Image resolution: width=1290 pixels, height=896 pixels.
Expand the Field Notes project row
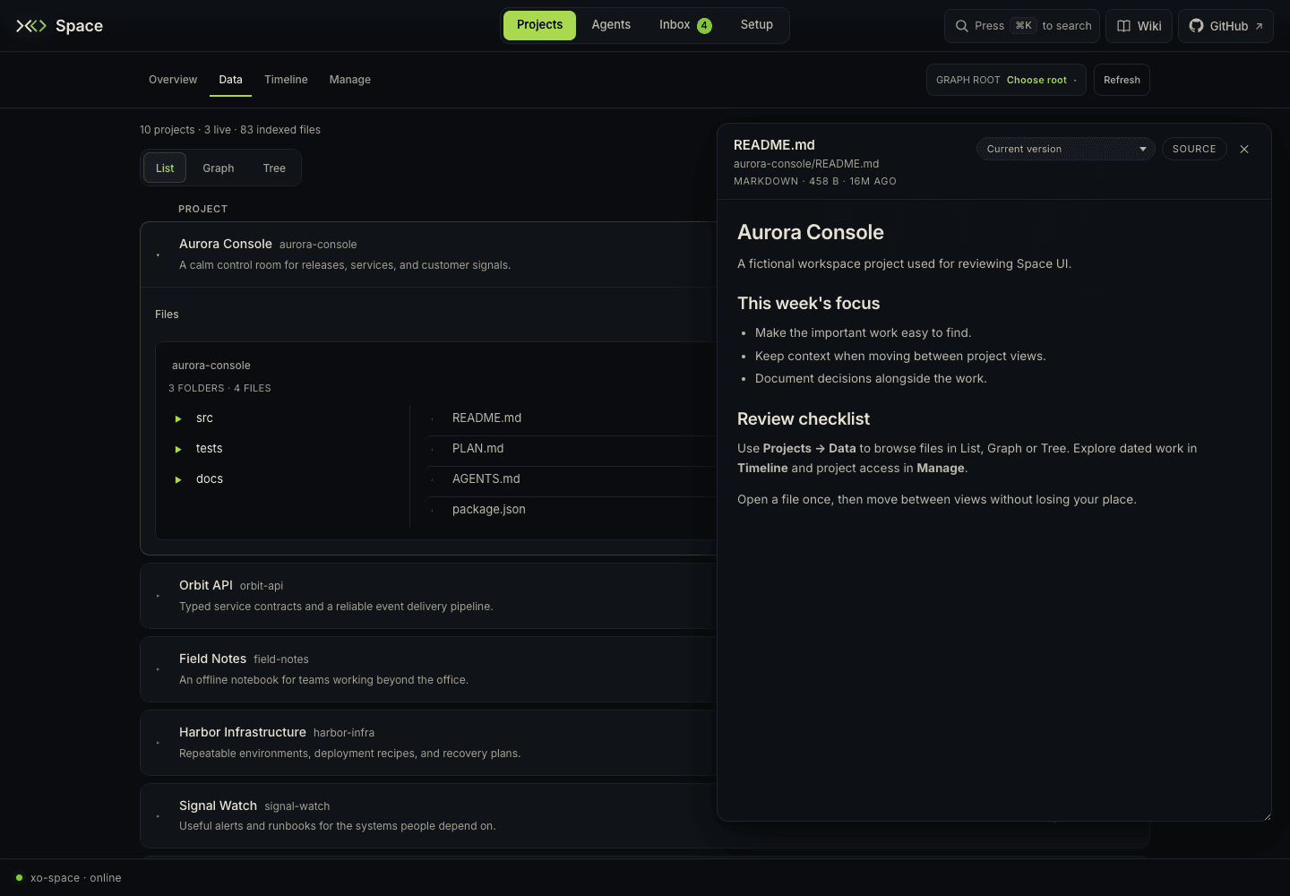pos(428,669)
